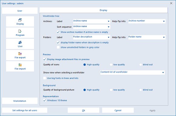Confirm with the Ok button
176x116 pixels.
[83, 110]
